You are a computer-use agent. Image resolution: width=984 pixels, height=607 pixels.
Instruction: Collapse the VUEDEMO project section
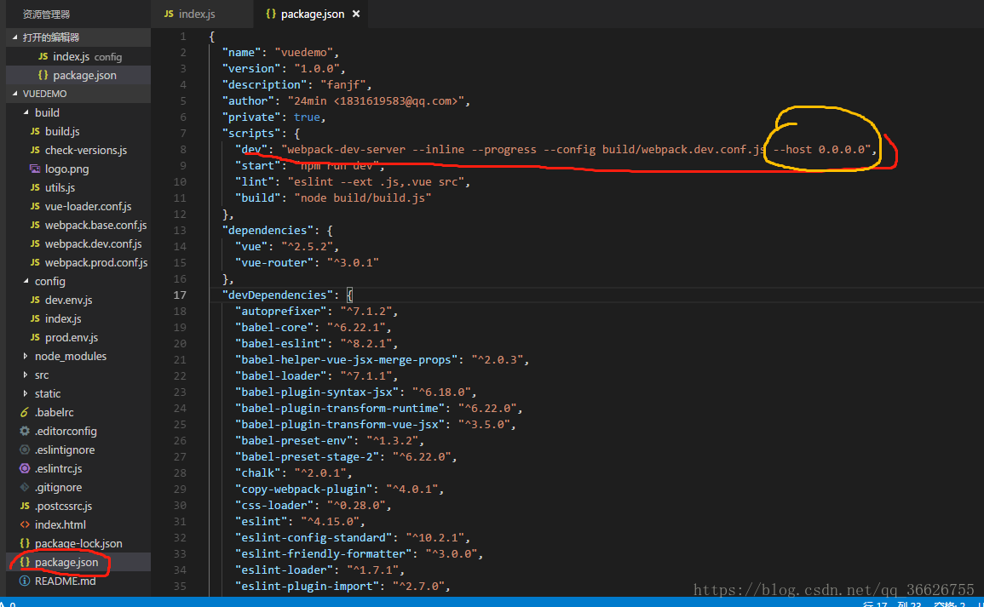pyautogui.click(x=14, y=94)
